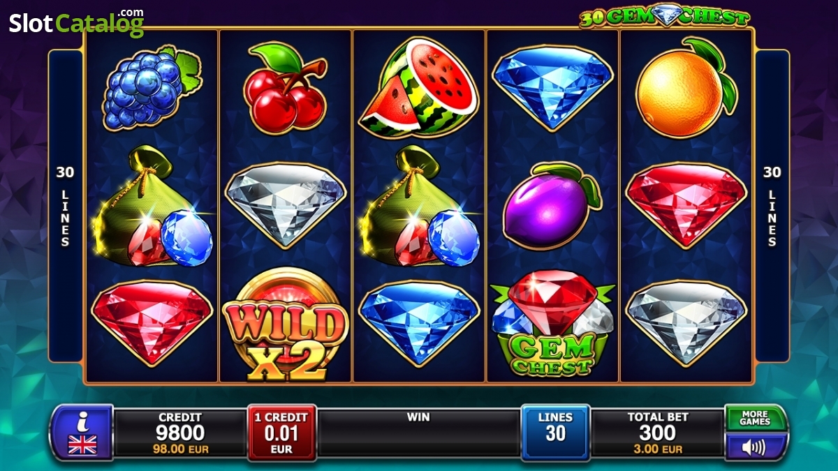This screenshot has height=471, width=838.
Task: Click the gem bag on first reel
Action: [152, 207]
